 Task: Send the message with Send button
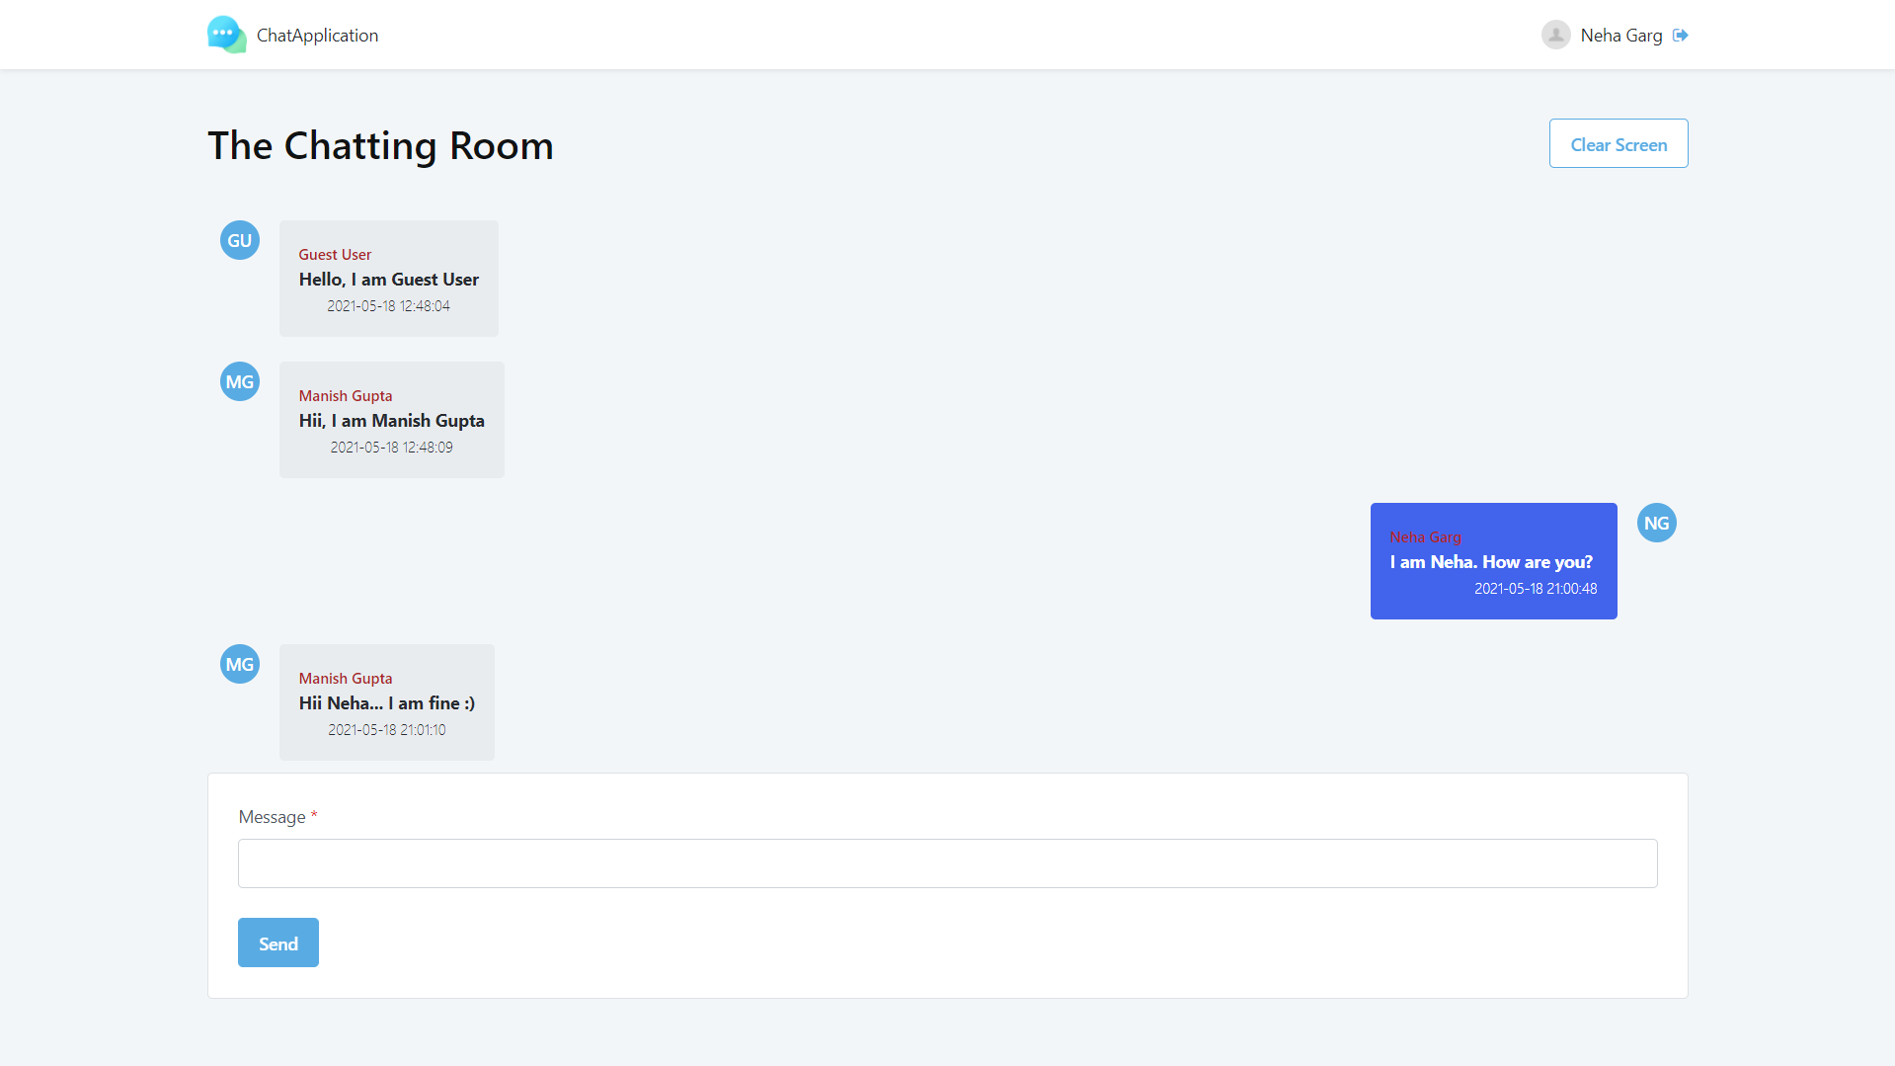pos(278,943)
